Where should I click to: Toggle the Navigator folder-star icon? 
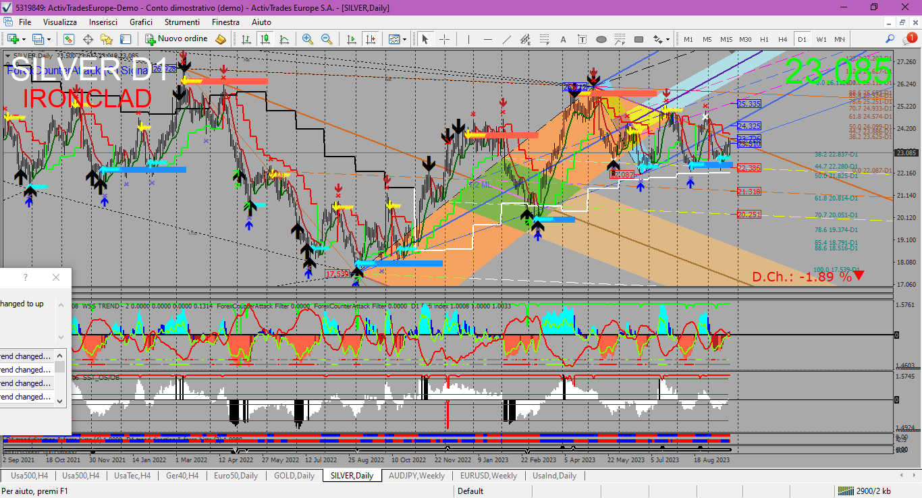(107, 39)
